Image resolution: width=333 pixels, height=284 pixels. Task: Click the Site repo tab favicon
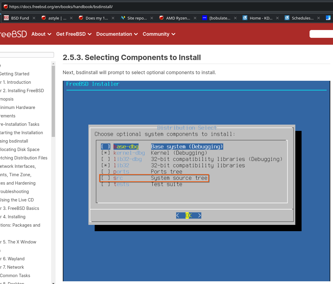click(x=123, y=18)
